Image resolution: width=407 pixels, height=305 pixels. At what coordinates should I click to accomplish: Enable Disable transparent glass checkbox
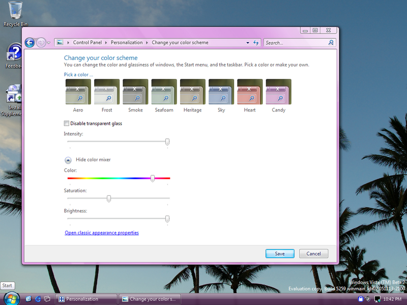point(67,123)
